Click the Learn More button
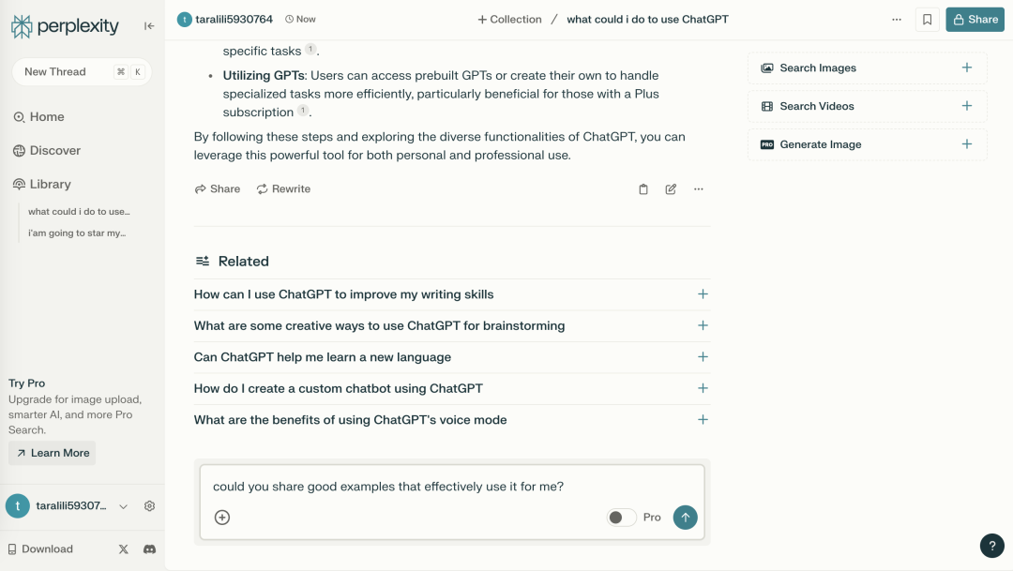The image size is (1013, 571). point(53,453)
